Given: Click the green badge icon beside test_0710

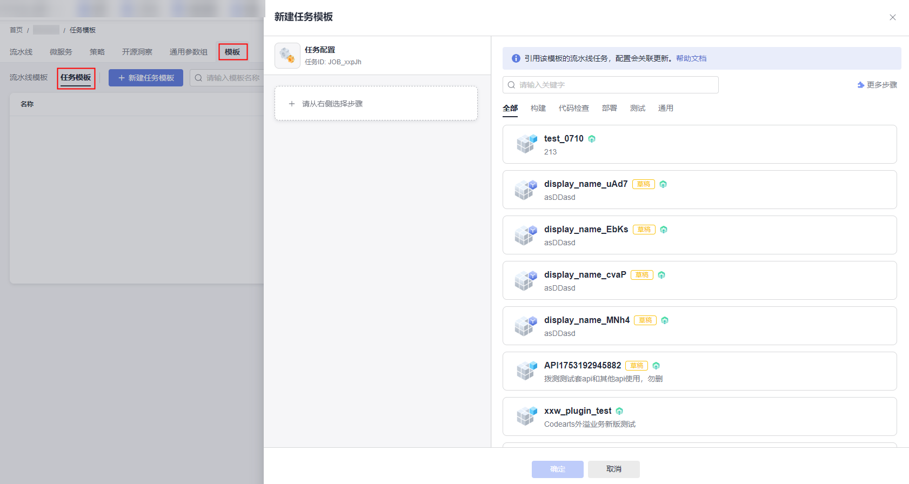Looking at the screenshot, I should 592,139.
